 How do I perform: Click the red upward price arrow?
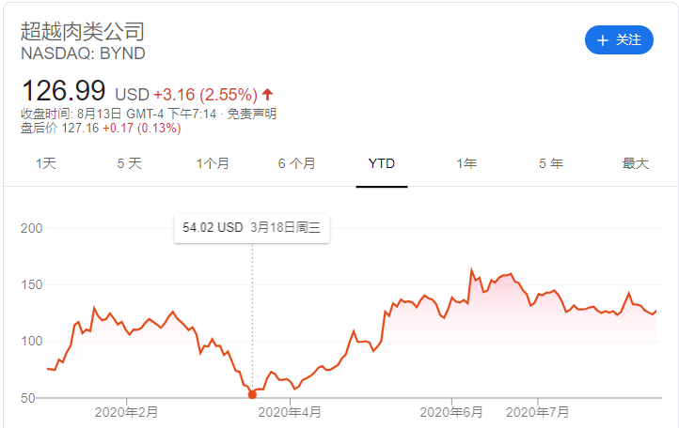(x=268, y=94)
